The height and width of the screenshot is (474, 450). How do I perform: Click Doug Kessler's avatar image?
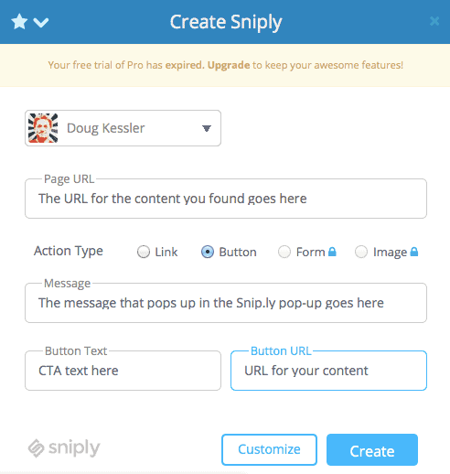coord(43,128)
